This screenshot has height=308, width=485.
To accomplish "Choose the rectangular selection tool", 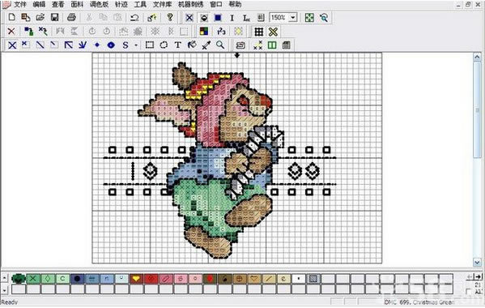I will 150,45.
